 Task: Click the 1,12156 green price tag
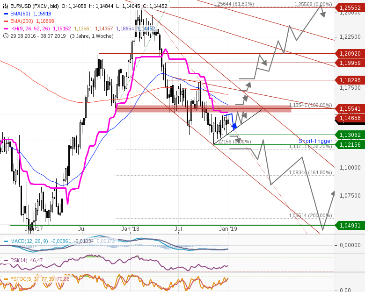(x=350, y=145)
